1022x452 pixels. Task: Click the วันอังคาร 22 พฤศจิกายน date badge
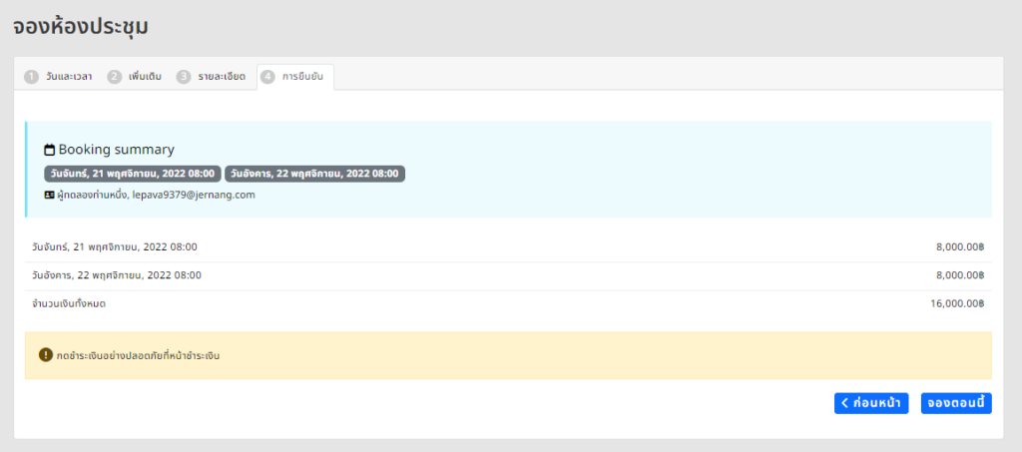coord(314,174)
